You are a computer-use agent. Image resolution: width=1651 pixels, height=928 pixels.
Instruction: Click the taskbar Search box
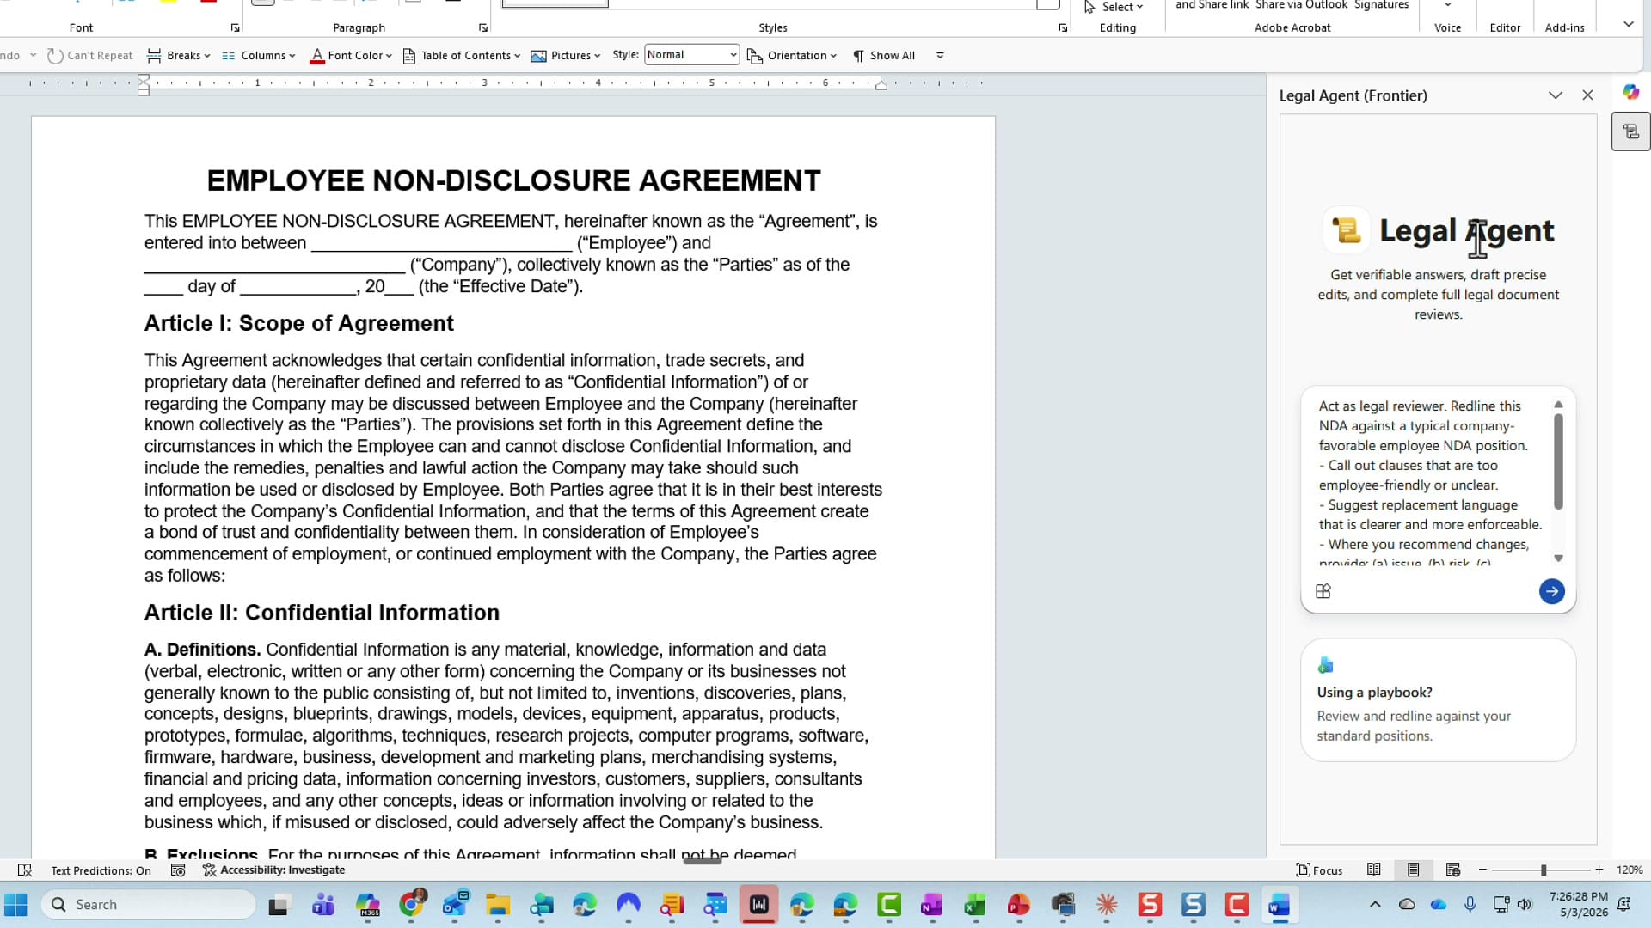149,905
